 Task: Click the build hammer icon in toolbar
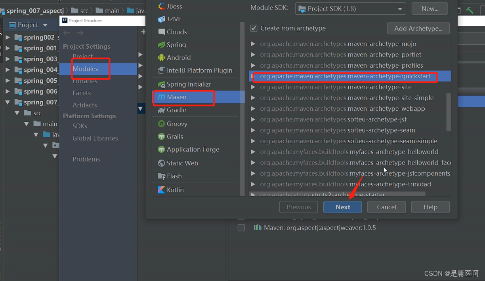point(470,10)
